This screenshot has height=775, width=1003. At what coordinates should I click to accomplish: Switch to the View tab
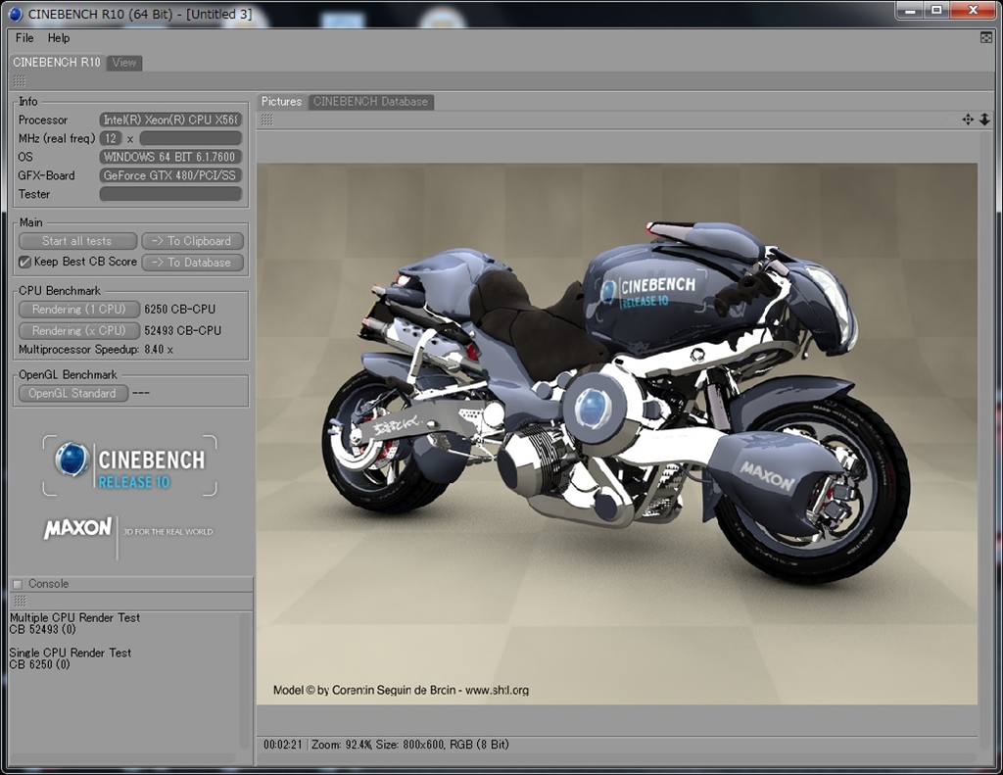click(x=124, y=63)
